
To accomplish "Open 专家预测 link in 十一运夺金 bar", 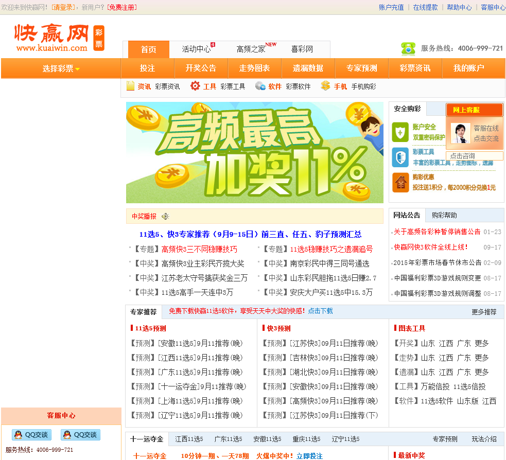I will [445, 439].
